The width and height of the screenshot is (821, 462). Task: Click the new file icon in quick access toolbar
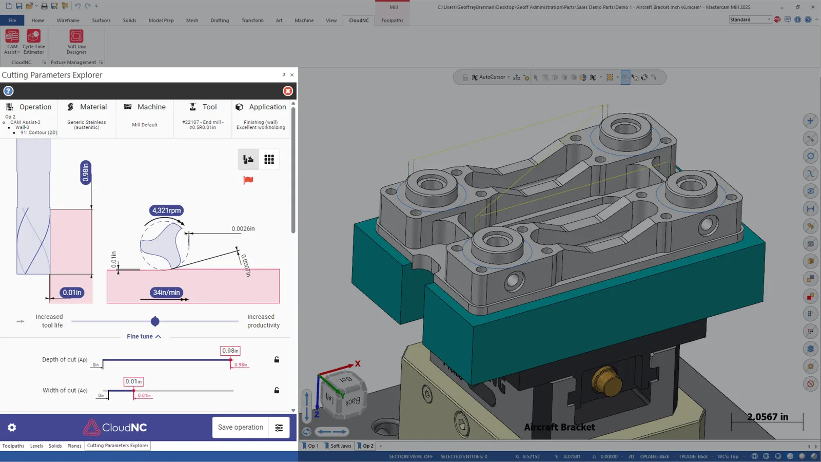pyautogui.click(x=9, y=6)
